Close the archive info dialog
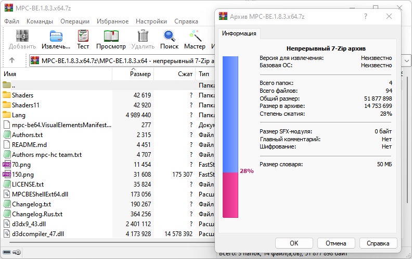Screen dimensions: 412x259 [389, 16]
